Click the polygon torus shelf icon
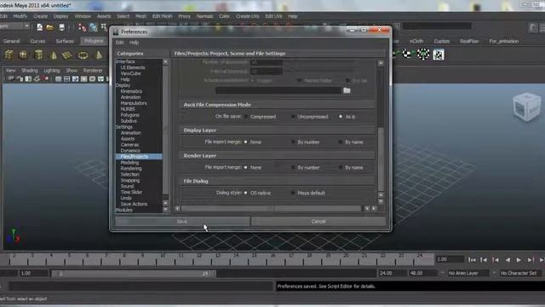The width and height of the screenshot is (545, 307). (x=83, y=55)
